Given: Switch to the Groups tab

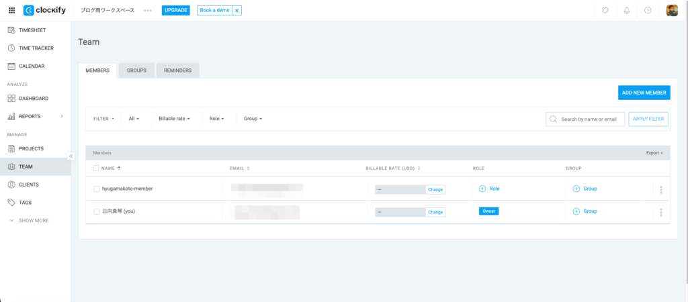Looking at the screenshot, I should 136,70.
